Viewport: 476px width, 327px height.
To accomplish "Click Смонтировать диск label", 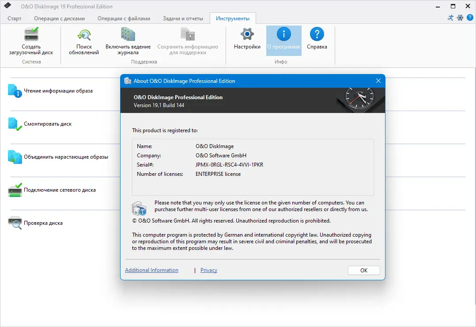I will [48, 124].
